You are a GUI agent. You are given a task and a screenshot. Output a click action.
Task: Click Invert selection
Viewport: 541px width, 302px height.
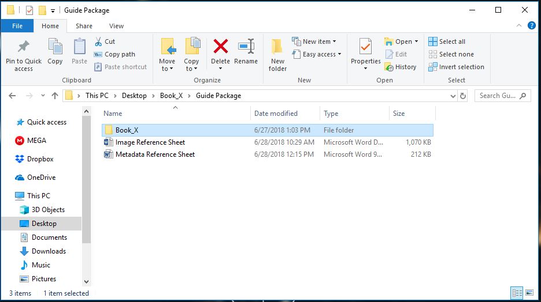click(456, 67)
